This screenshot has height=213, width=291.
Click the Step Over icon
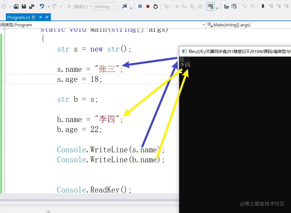point(192,6)
